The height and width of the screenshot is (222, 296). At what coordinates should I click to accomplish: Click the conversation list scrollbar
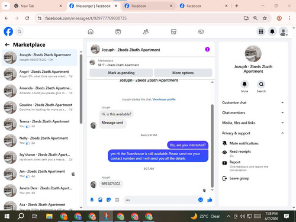tap(81, 89)
